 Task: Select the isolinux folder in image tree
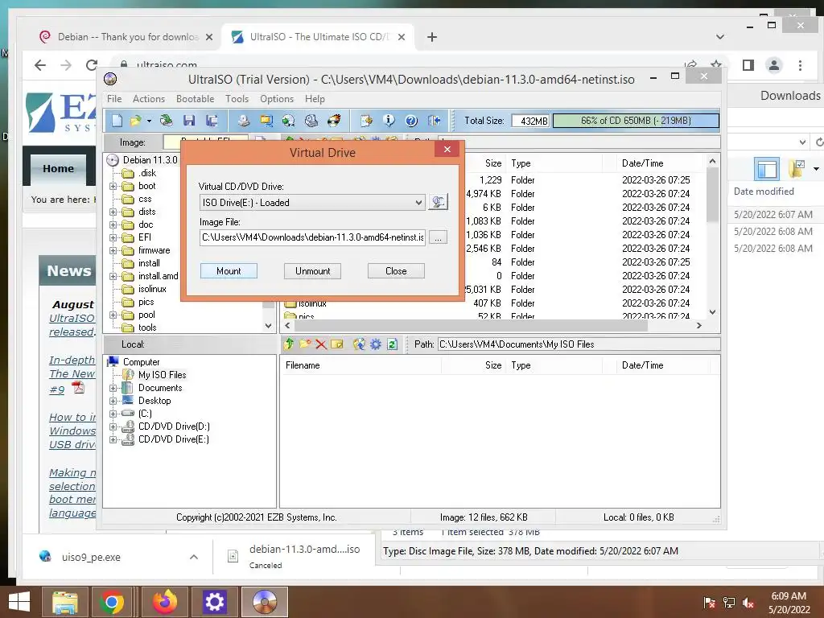pyautogui.click(x=152, y=289)
